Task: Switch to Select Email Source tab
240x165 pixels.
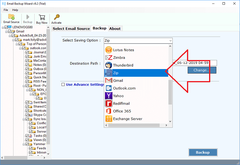Action: pyautogui.click(x=71, y=28)
